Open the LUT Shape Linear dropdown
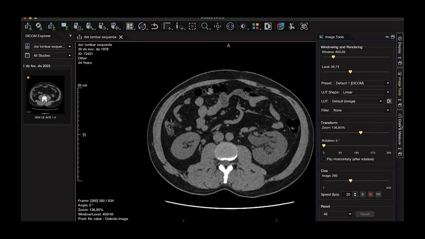Image resolution: width=425 pixels, height=239 pixels. (x=366, y=92)
